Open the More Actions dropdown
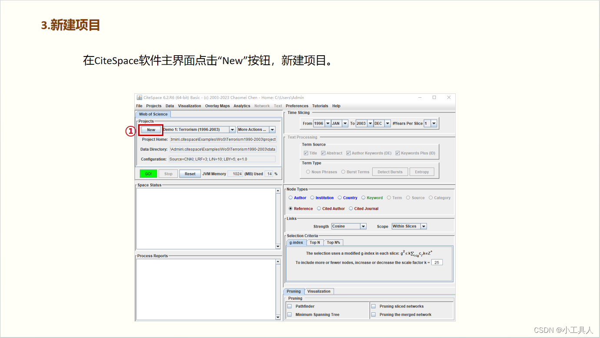 pyautogui.click(x=272, y=129)
